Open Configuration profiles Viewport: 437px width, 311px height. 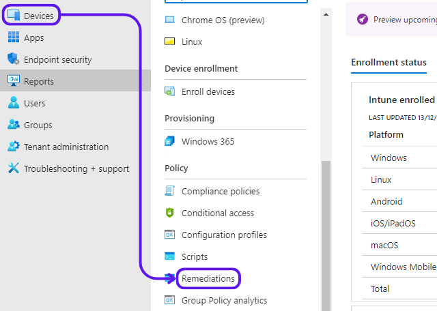point(224,235)
